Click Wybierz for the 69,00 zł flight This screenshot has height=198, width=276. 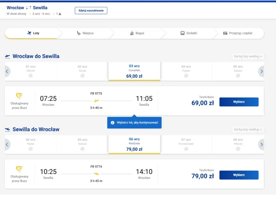(239, 102)
